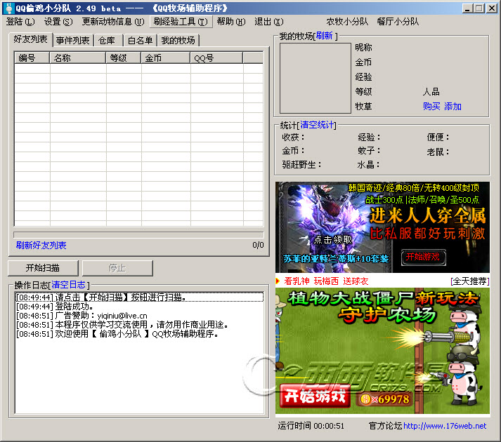This screenshot has height=442, width=501.
Task: Click the 停止 button
Action: point(117,268)
